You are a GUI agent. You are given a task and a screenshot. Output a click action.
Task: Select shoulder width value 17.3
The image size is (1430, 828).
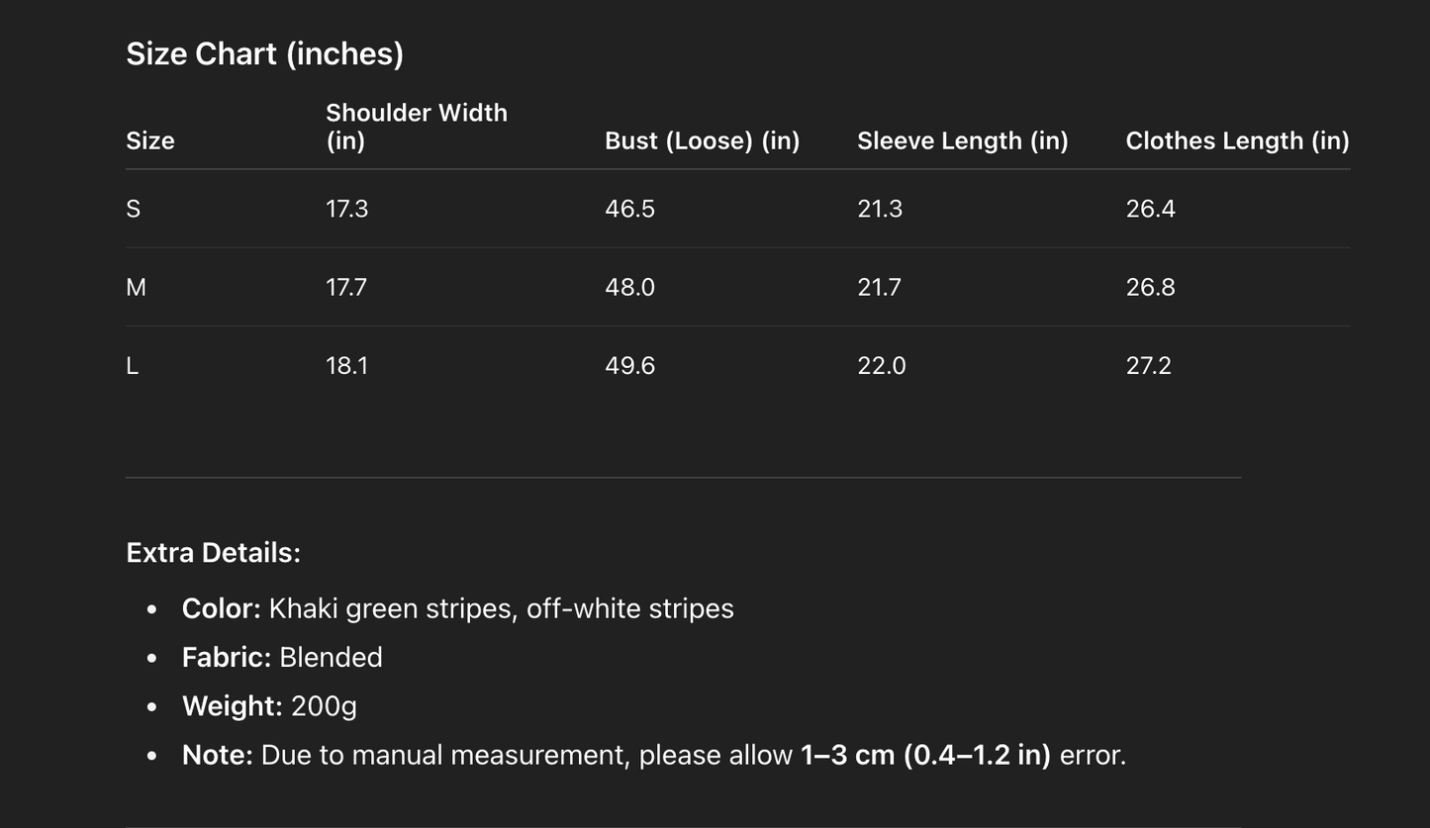click(346, 209)
